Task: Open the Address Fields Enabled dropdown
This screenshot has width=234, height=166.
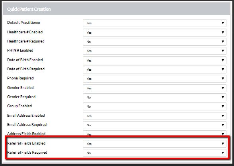Action: point(154,133)
